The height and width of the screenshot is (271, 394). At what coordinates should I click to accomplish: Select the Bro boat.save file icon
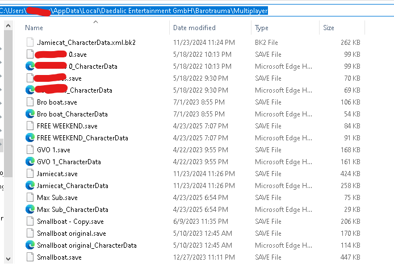(x=30, y=102)
